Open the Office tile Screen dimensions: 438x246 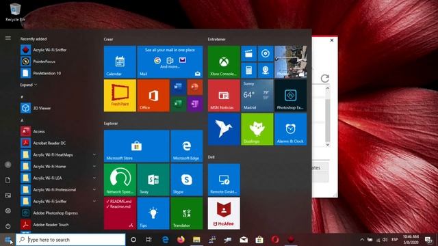153,96
